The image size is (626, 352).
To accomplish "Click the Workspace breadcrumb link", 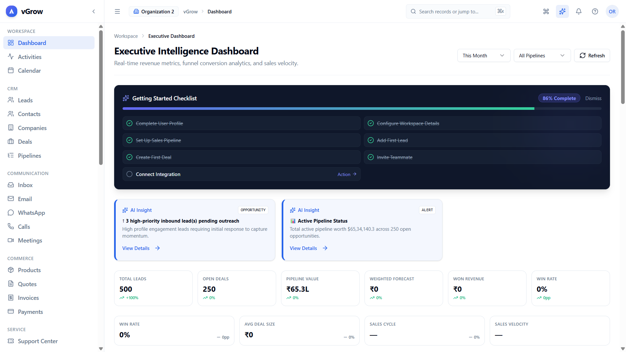I will (x=126, y=36).
